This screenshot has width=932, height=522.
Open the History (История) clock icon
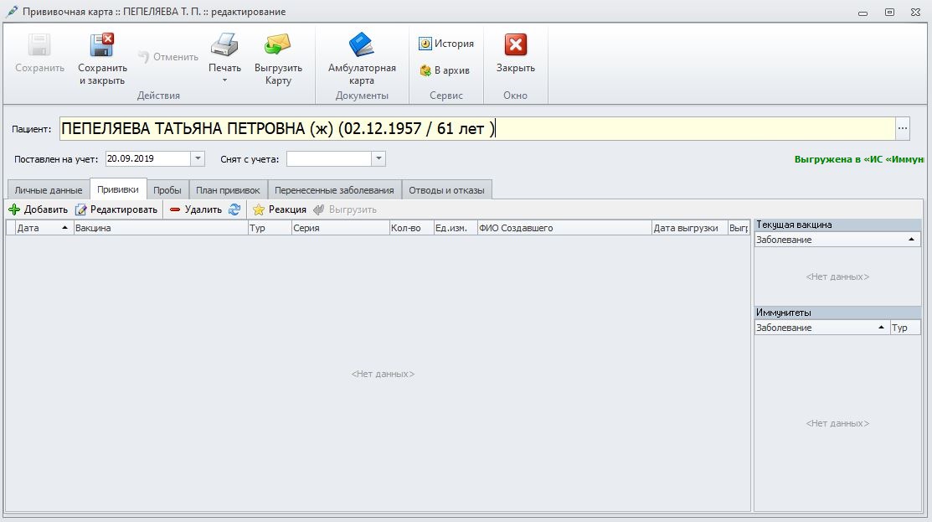[x=425, y=44]
